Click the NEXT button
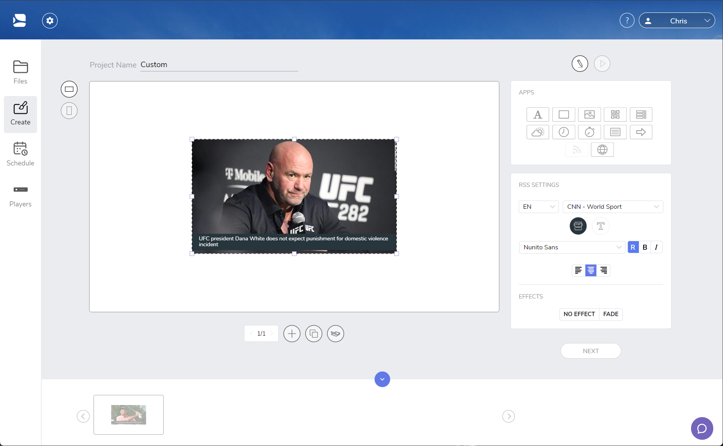Screen dimensions: 723x446 click(590, 351)
